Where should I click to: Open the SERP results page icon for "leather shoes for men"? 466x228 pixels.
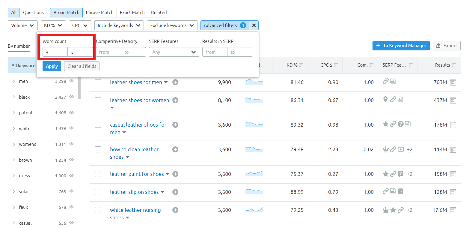click(x=453, y=82)
